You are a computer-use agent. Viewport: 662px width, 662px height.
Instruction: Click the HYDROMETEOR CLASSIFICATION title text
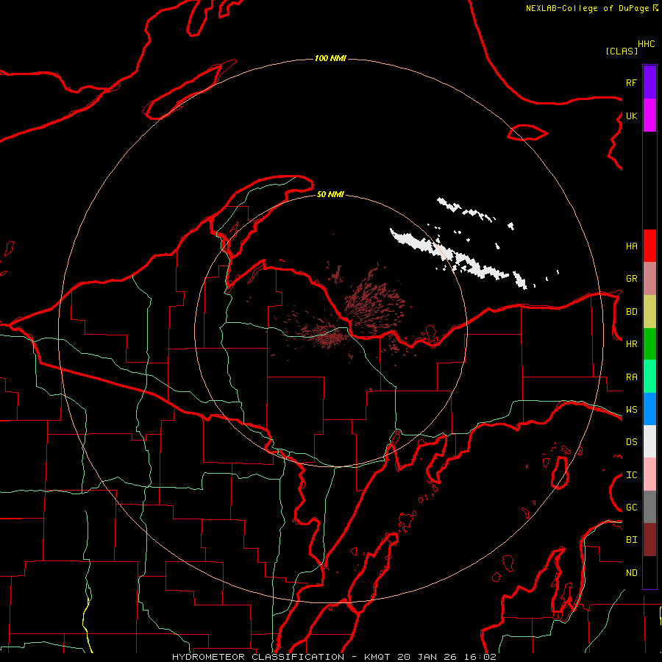(x=258, y=657)
